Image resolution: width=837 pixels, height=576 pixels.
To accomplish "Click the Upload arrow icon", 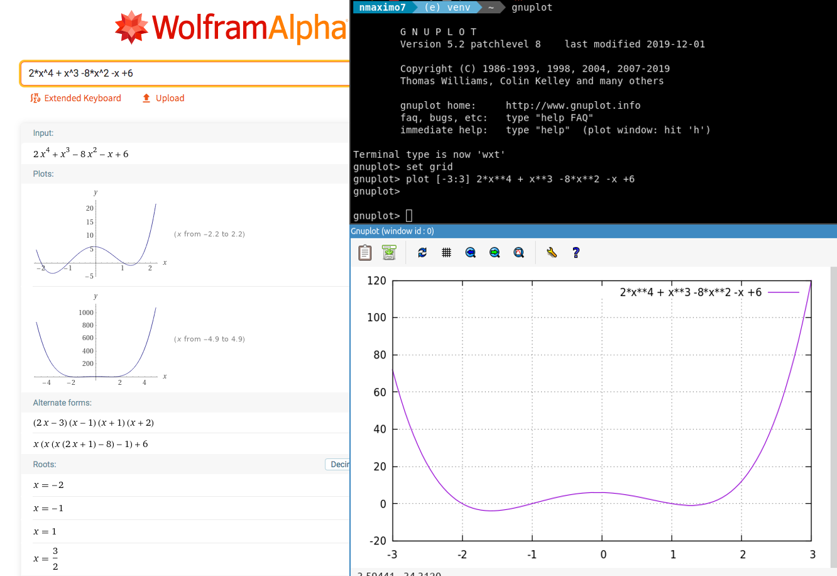I will tap(146, 98).
